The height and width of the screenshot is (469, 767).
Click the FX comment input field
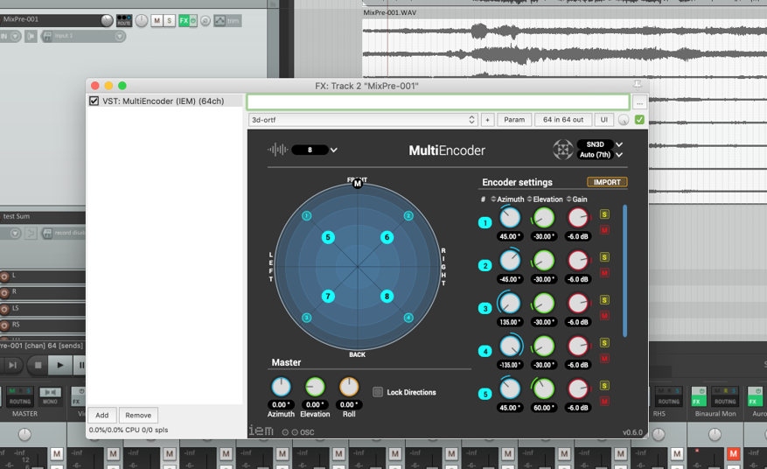438,102
